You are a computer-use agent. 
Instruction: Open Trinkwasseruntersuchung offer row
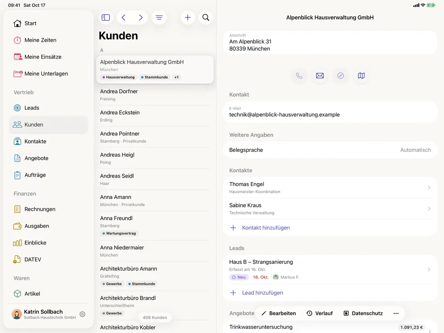[330, 327]
